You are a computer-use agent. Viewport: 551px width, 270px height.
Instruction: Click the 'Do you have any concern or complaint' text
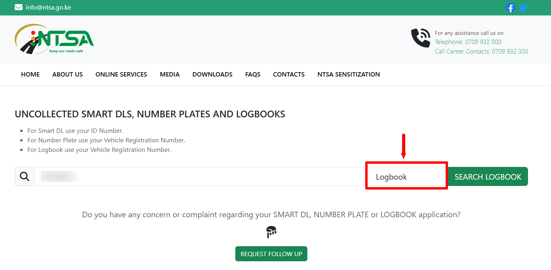coord(271,214)
